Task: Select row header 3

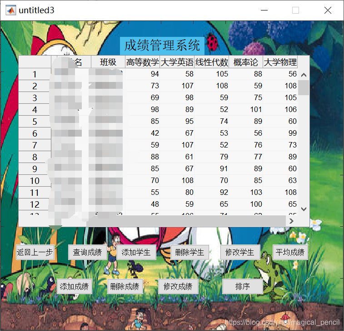Action: [35, 98]
